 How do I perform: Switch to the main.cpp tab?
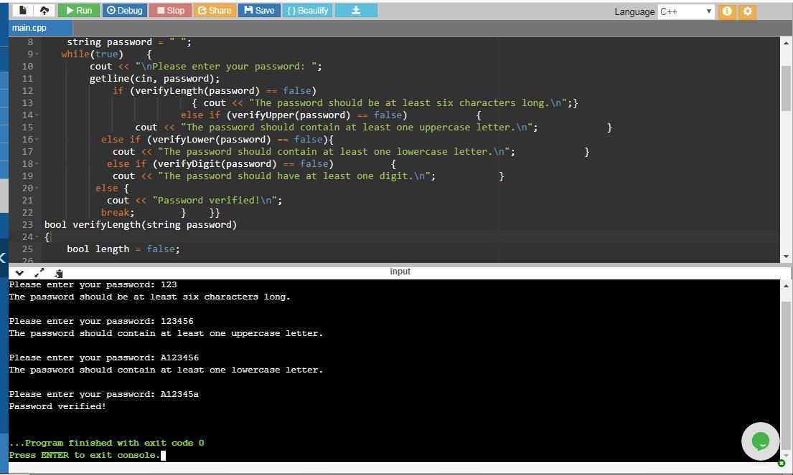(x=29, y=28)
